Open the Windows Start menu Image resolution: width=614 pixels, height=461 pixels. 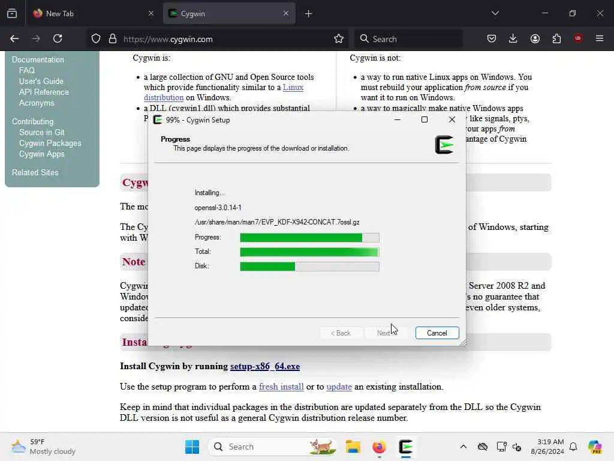click(x=192, y=447)
